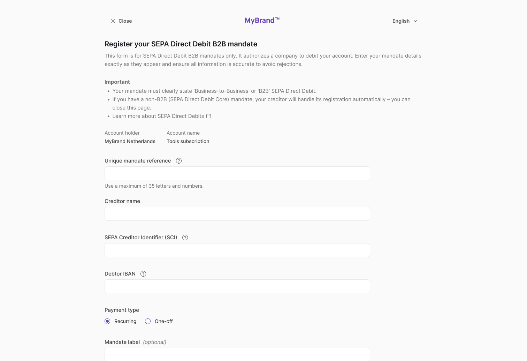Click the Debtor IBAN help icon
Image resolution: width=527 pixels, height=361 pixels.
143,274
